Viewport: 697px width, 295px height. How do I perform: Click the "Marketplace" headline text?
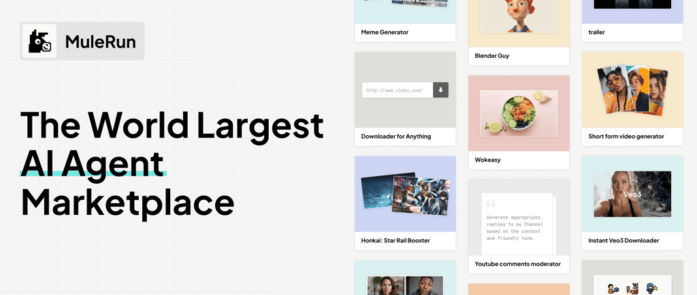[127, 202]
